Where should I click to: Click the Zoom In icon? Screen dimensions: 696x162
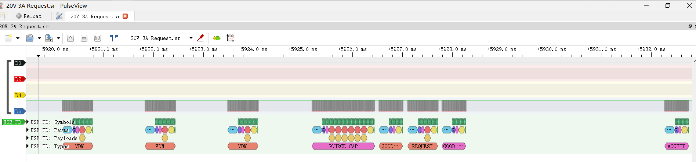(70, 38)
